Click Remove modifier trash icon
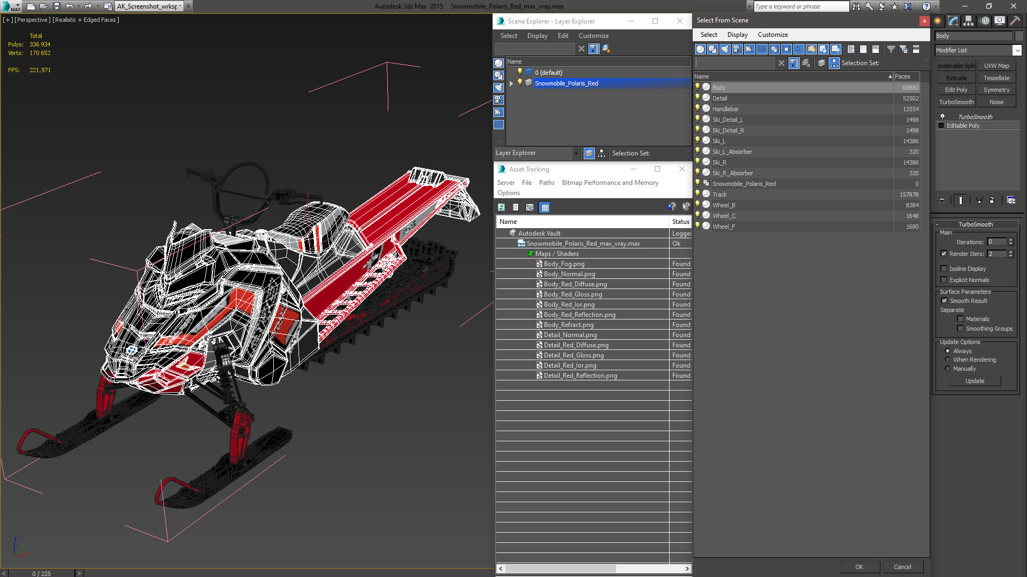This screenshot has width=1027, height=577. [992, 200]
